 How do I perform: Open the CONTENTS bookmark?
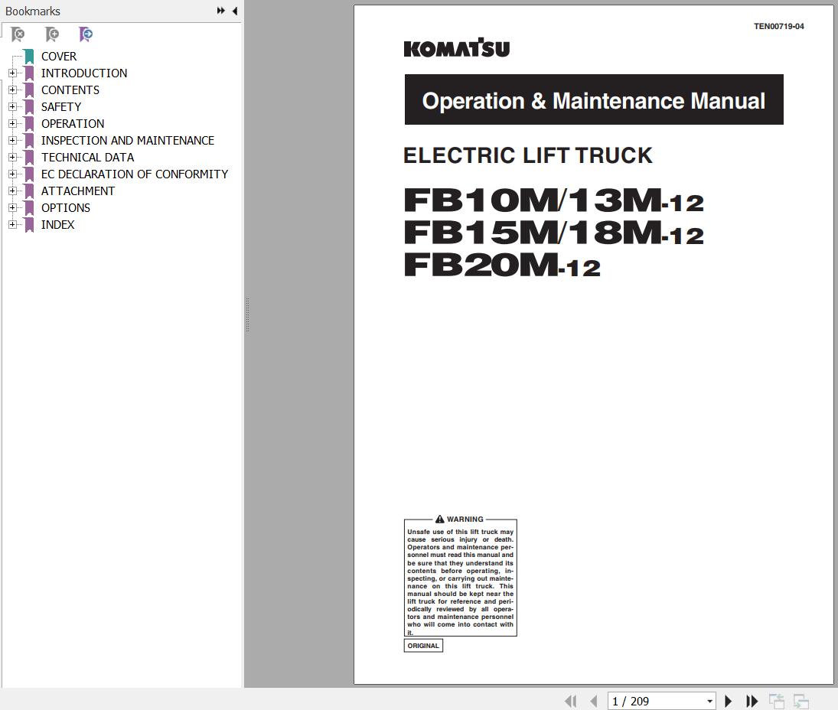[70, 90]
